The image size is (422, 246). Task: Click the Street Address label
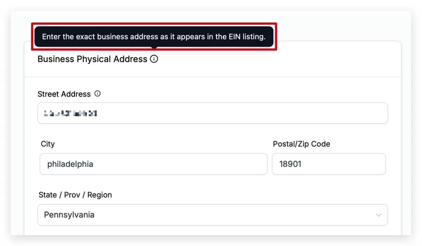(64, 94)
